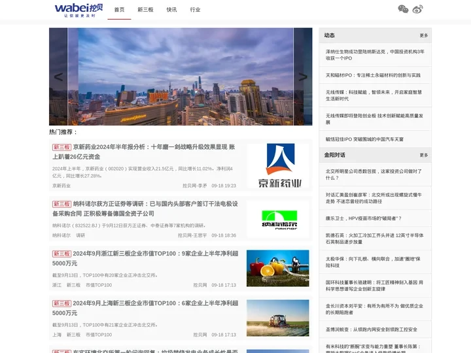Click the 热门推荐 section label
471x353 pixels.
click(x=63, y=132)
